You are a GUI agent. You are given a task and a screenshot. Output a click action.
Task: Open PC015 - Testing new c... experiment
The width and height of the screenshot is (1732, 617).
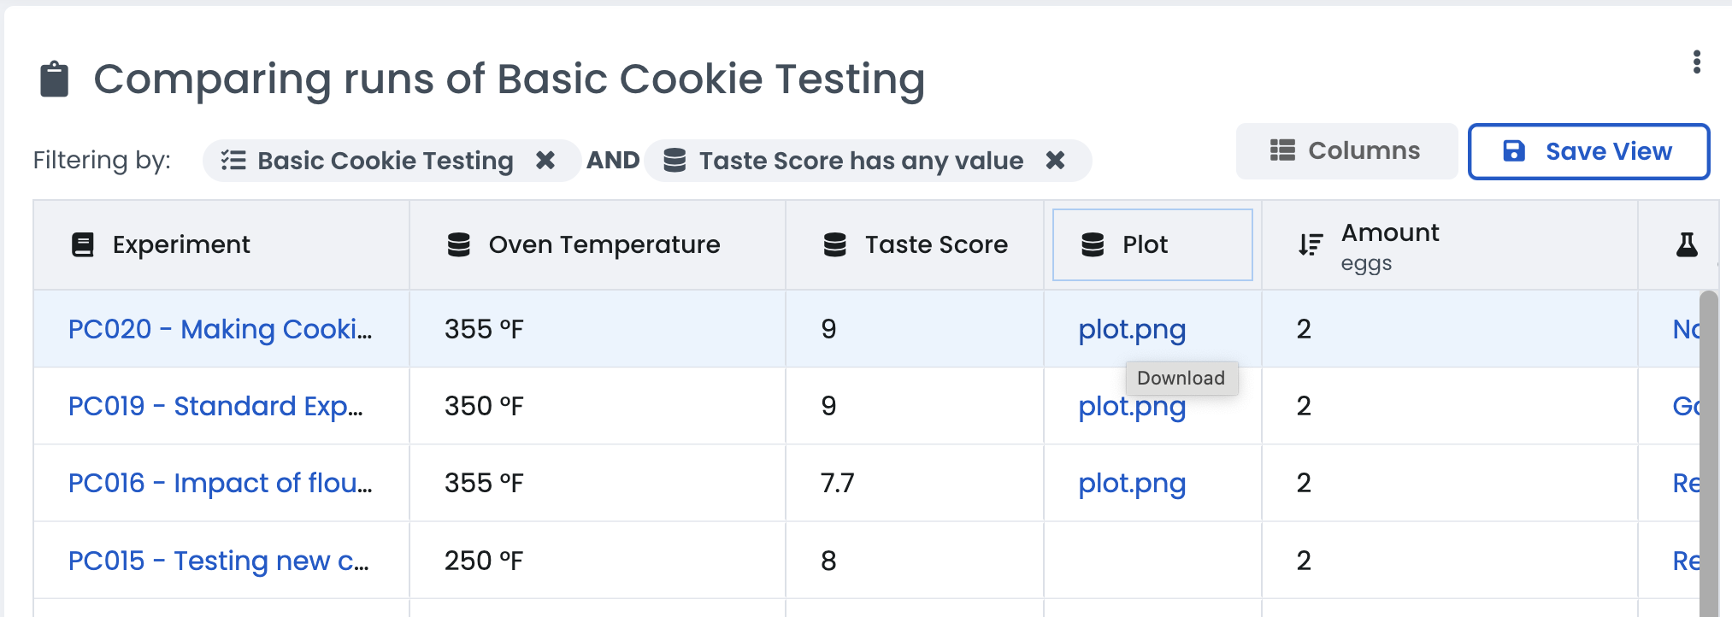(218, 561)
